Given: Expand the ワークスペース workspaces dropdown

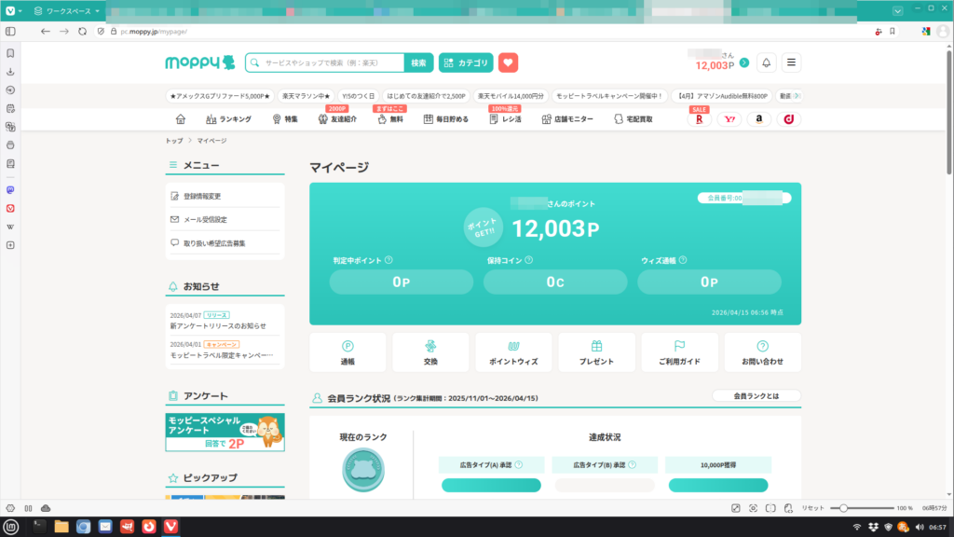Looking at the screenshot, I should click(65, 10).
